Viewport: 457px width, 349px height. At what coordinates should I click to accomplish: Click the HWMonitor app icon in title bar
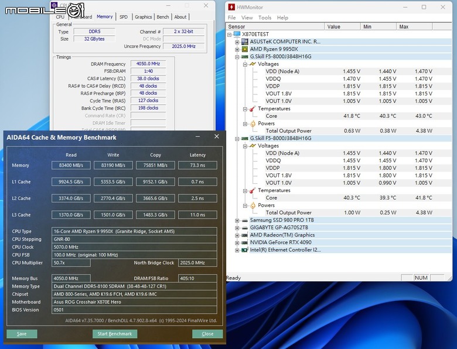[231, 7]
